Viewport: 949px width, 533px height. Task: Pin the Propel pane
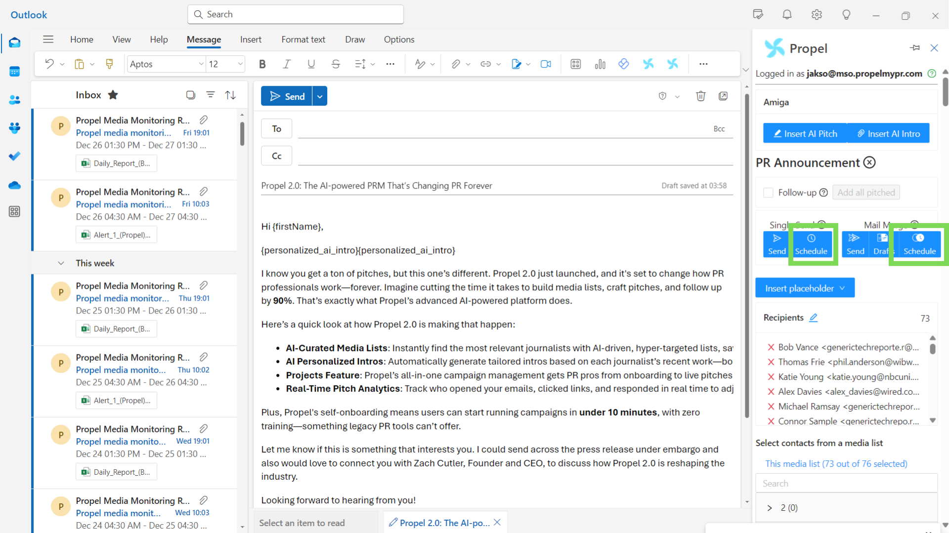[915, 48]
